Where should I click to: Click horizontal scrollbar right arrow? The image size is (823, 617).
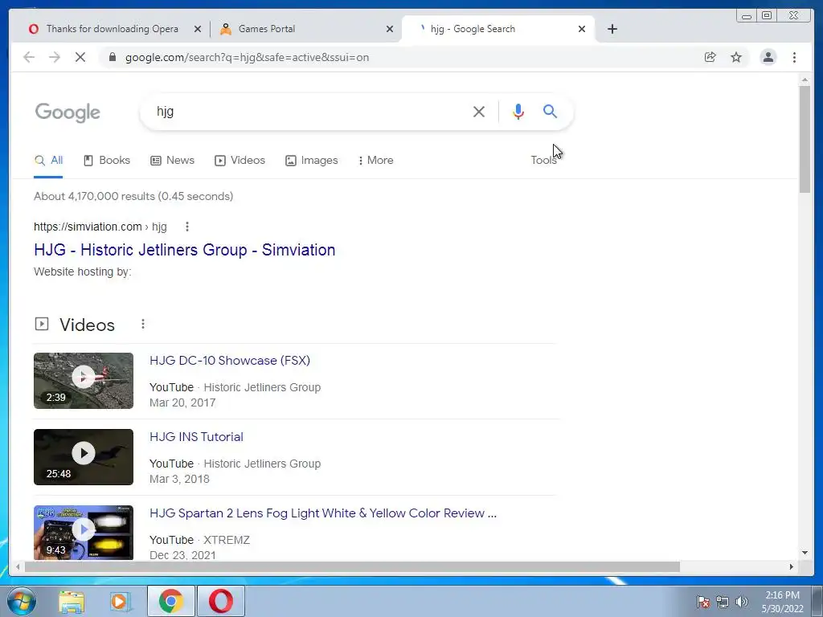tap(792, 566)
